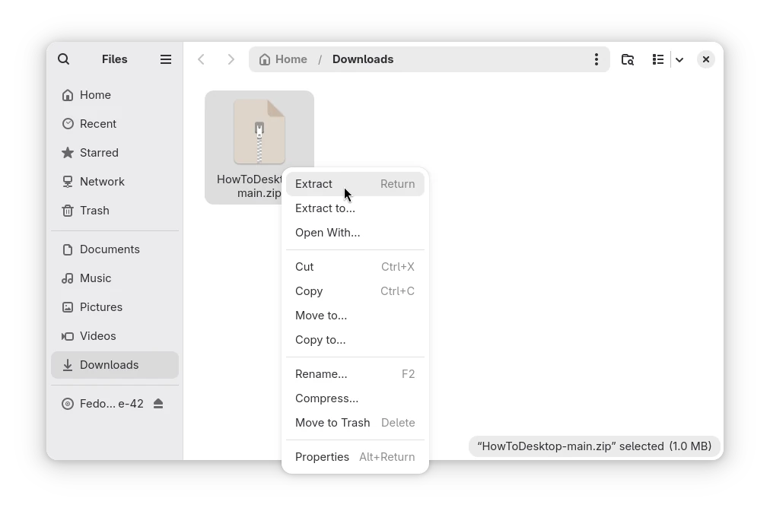This screenshot has width=770, height=511.
Task: Choose Copy from the context menu
Action: click(x=355, y=291)
